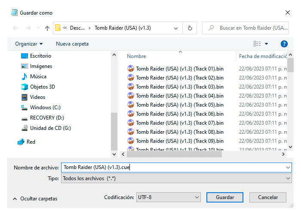Click the date of Track 03.bin
301x215 pixels.
[x=263, y=87]
